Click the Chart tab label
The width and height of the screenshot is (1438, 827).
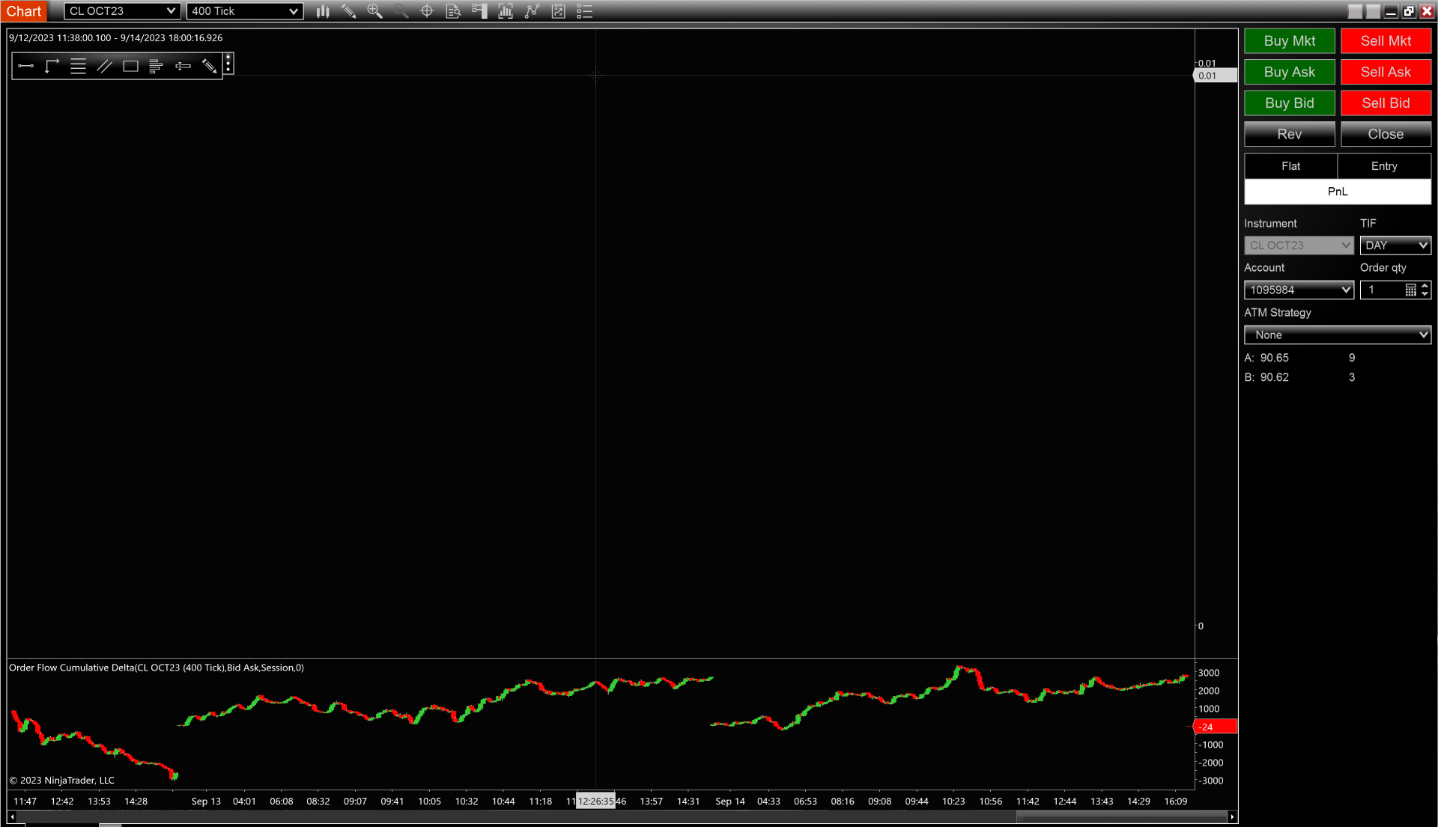pos(24,11)
